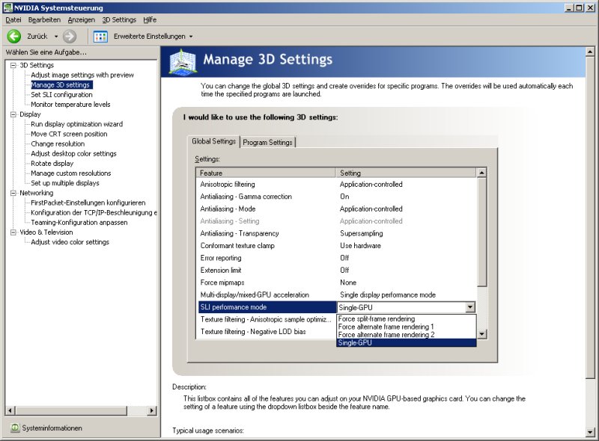Select Texture filtering - Negative LOD bias row
This screenshot has width=599, height=441.
(x=267, y=332)
